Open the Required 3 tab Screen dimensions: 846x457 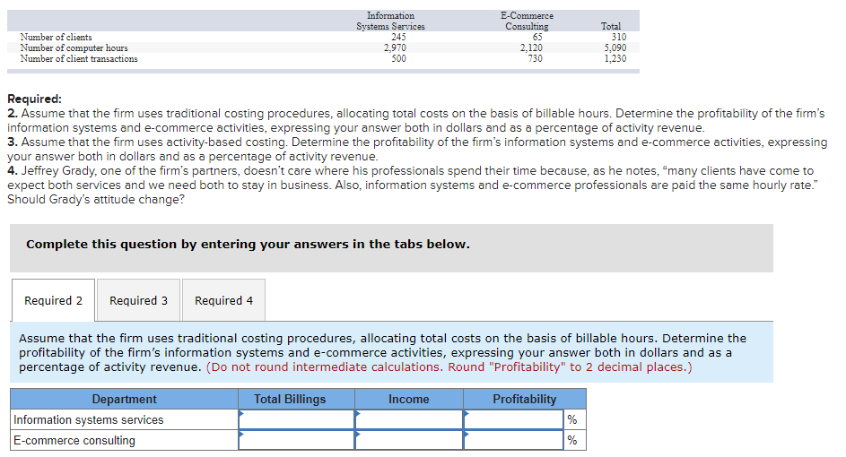click(x=139, y=300)
